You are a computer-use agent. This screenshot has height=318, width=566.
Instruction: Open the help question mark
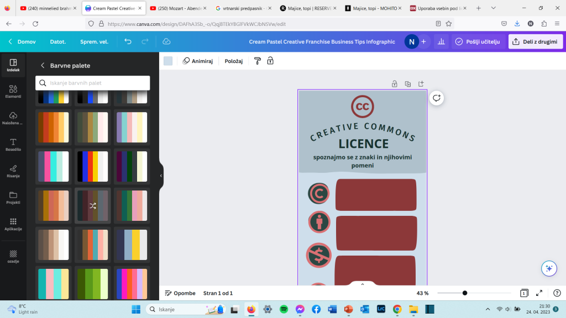(x=557, y=293)
